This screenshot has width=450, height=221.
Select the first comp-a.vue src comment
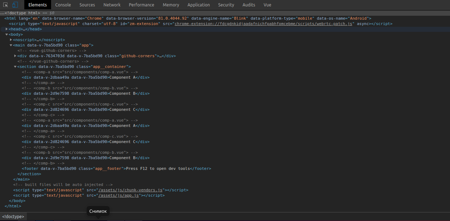[x=80, y=72]
